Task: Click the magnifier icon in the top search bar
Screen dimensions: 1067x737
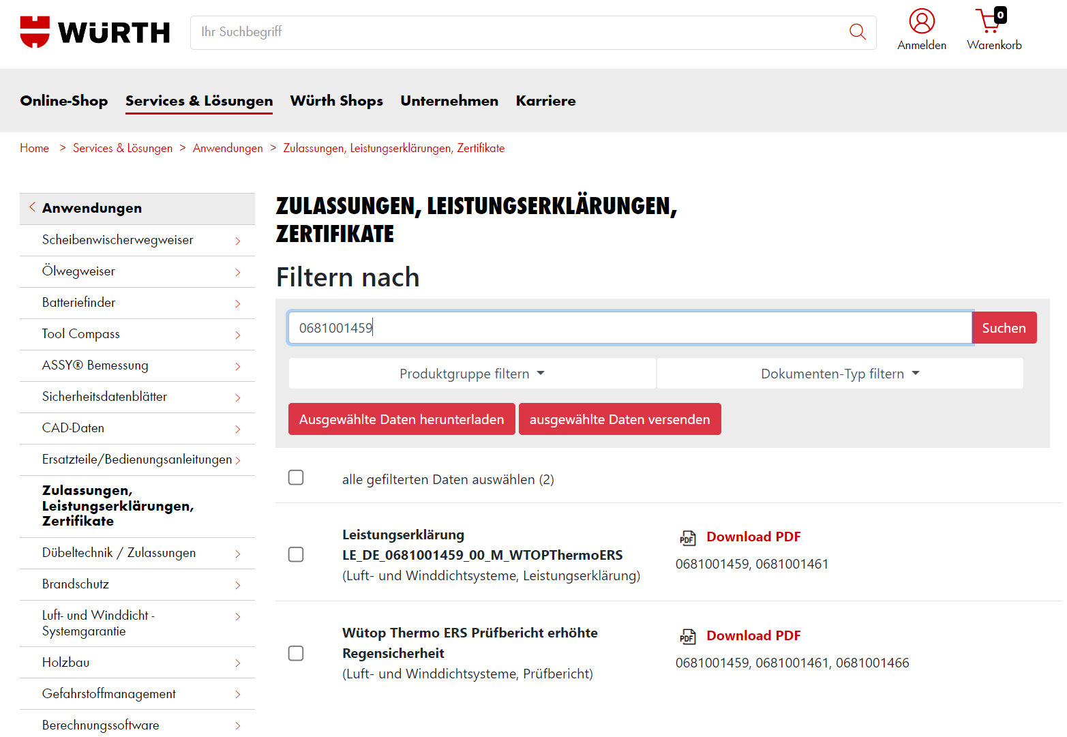Action: 858,32
